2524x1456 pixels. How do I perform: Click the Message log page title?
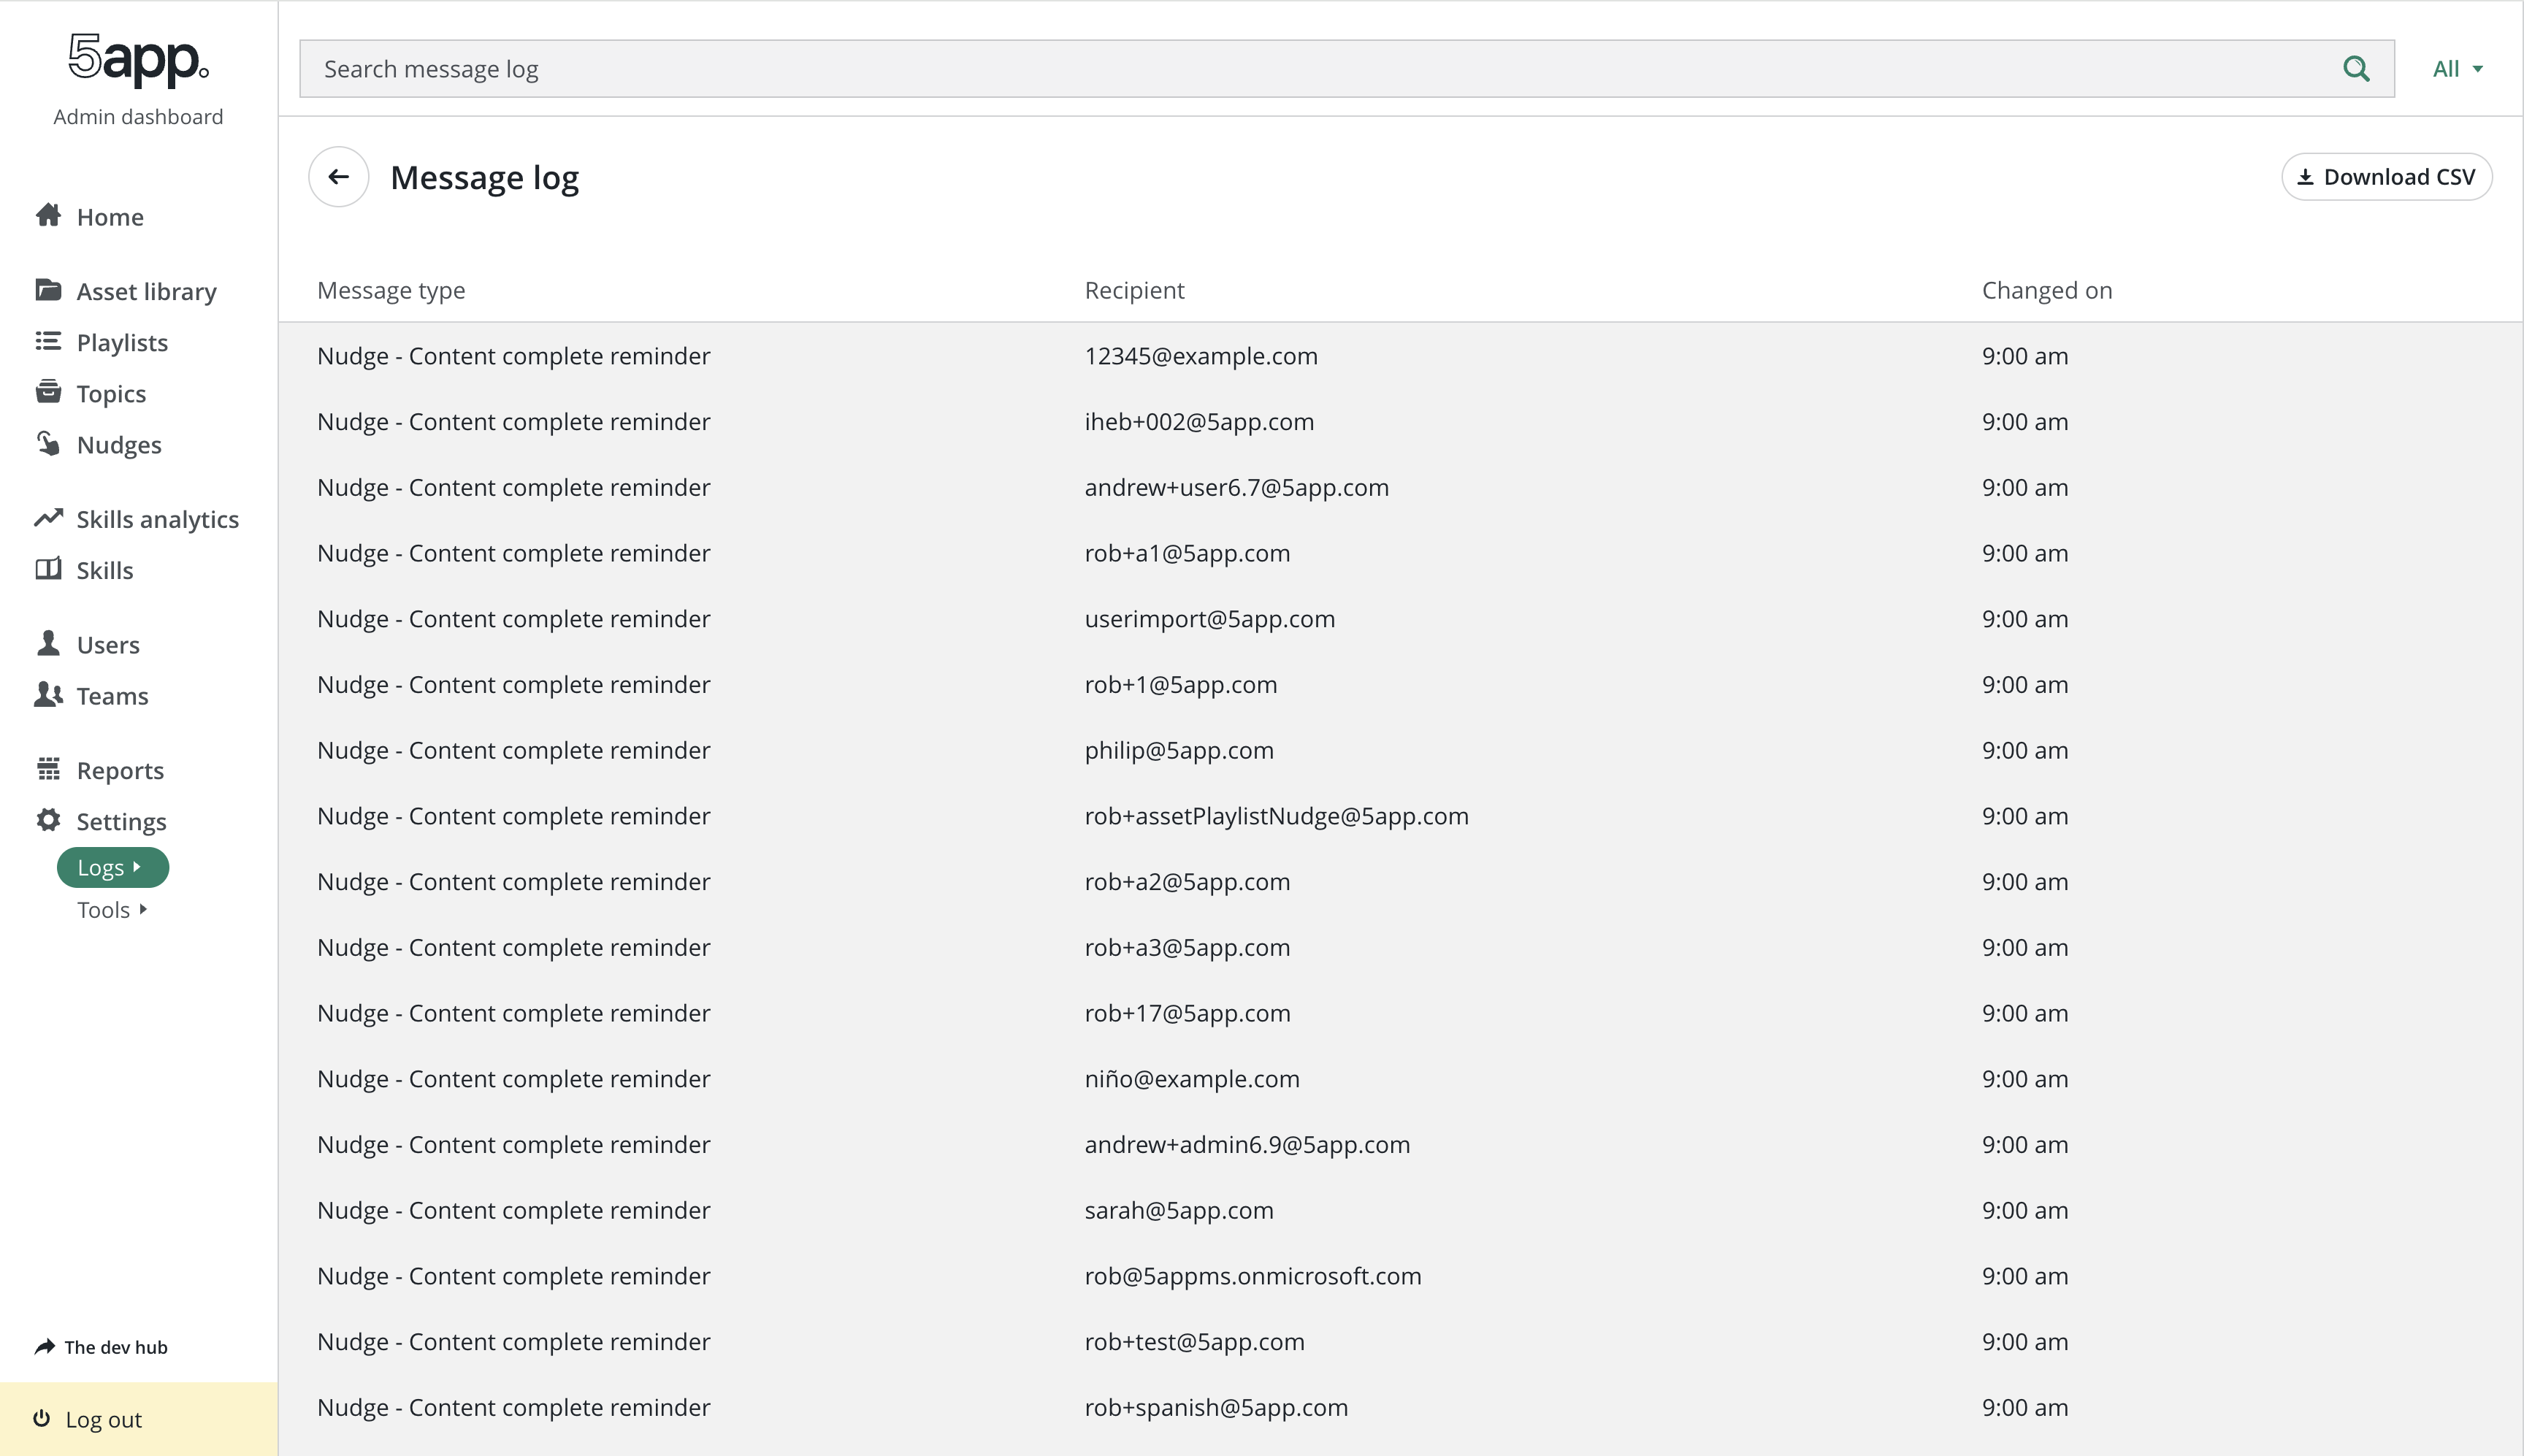[x=484, y=177]
